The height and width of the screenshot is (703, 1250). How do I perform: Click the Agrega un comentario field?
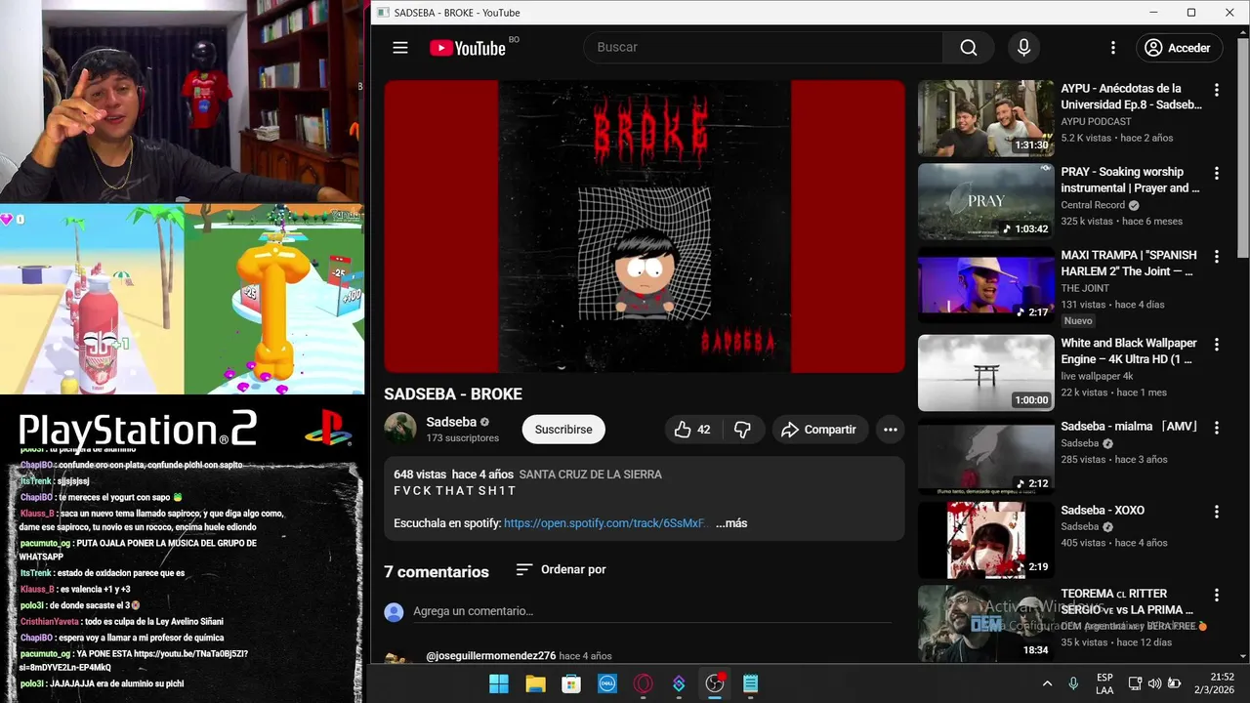tap(652, 611)
